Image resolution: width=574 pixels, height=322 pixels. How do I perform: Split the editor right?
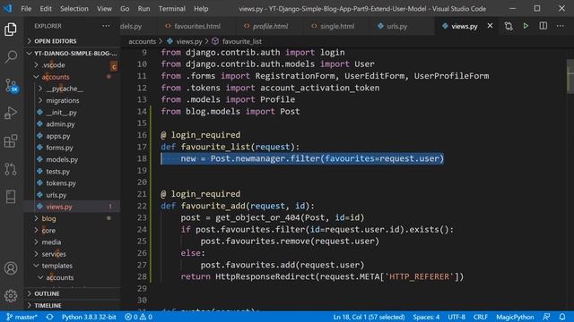pos(544,26)
